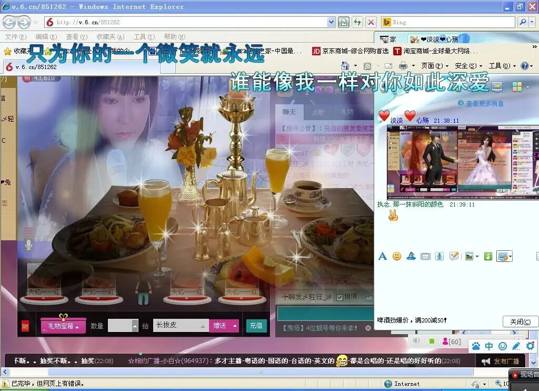Click the red 财 icon in gift bar
This screenshot has width=539, height=391.
pyautogui.click(x=25, y=326)
